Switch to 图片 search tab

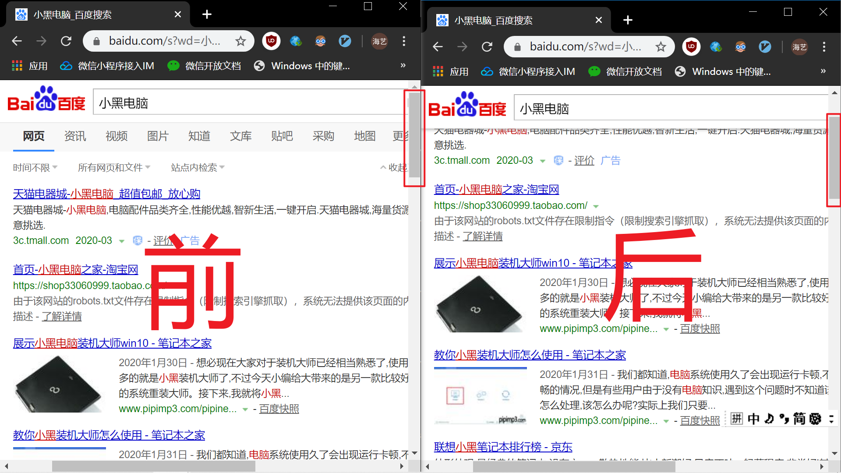[158, 136]
